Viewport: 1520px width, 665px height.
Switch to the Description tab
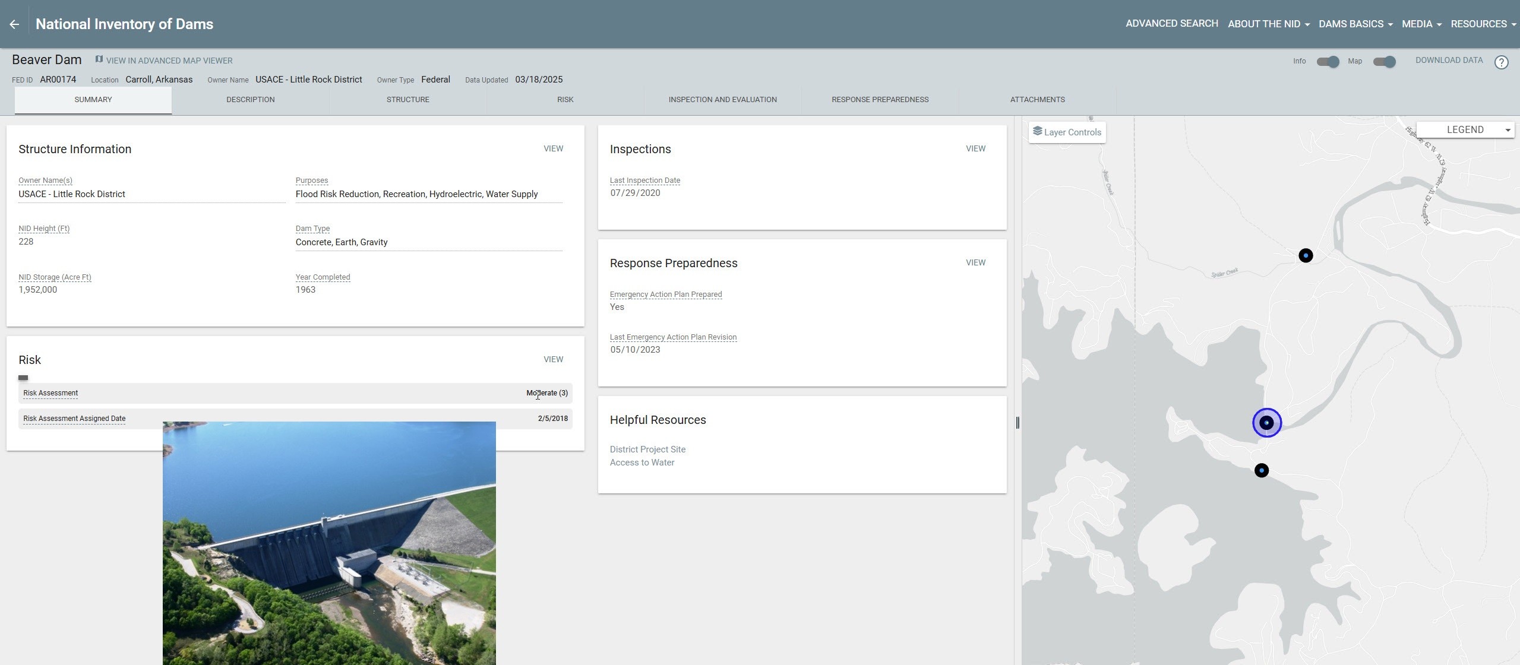(x=250, y=100)
